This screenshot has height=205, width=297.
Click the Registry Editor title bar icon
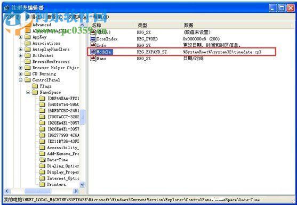coord(6,8)
